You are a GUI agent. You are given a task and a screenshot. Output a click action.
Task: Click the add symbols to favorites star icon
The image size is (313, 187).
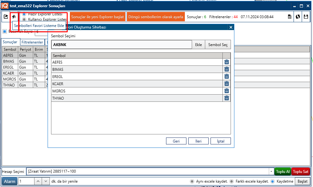[14, 17]
